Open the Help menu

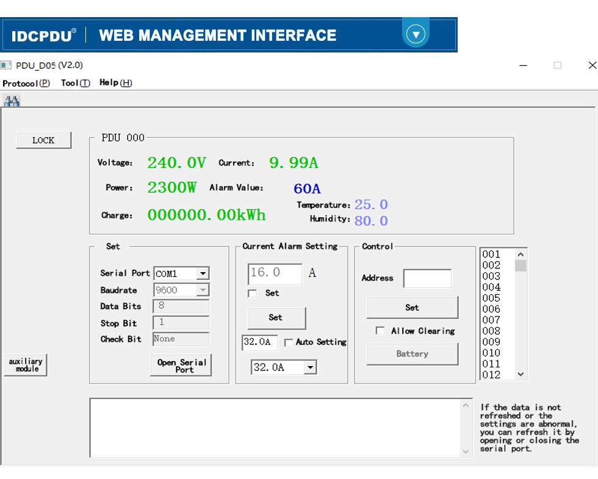(x=115, y=83)
